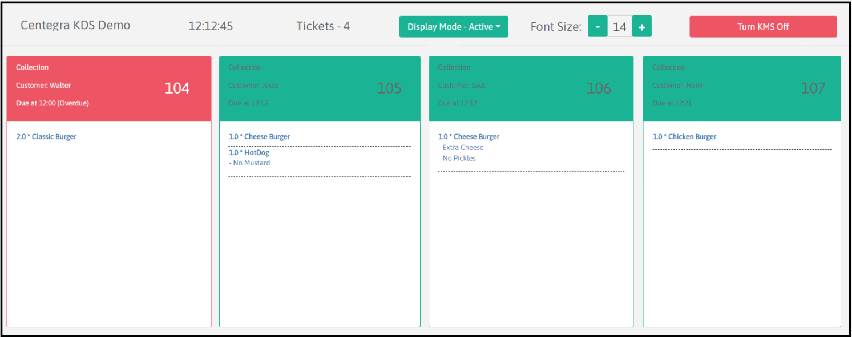Viewport: 852px width, 337px height.
Task: Click Cheese Burger item on ticket 106
Action: tap(469, 137)
